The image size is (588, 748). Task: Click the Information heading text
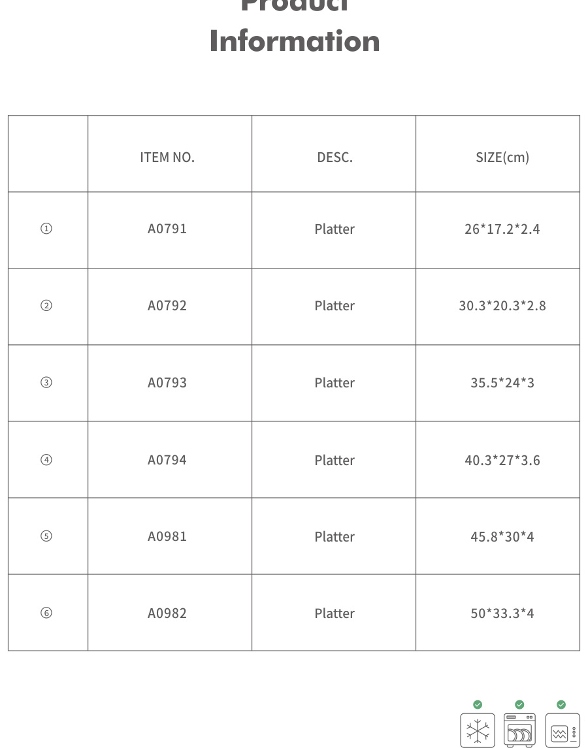(x=295, y=41)
